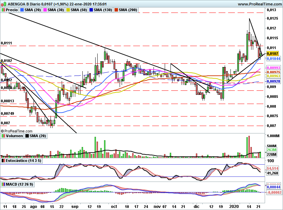Screen dimensions: 283x210
Task: Click the blue SMA value tag 0,01044
Action: click(274, 59)
